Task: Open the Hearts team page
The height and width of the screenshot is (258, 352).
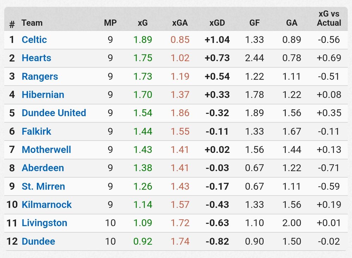Action: (36, 58)
